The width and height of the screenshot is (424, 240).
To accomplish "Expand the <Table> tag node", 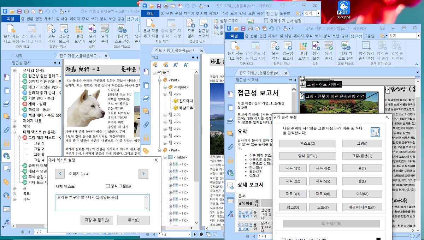I will coord(165,157).
